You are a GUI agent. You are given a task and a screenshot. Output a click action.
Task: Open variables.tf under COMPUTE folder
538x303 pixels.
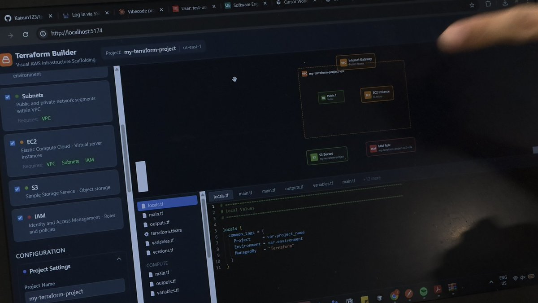point(168,291)
